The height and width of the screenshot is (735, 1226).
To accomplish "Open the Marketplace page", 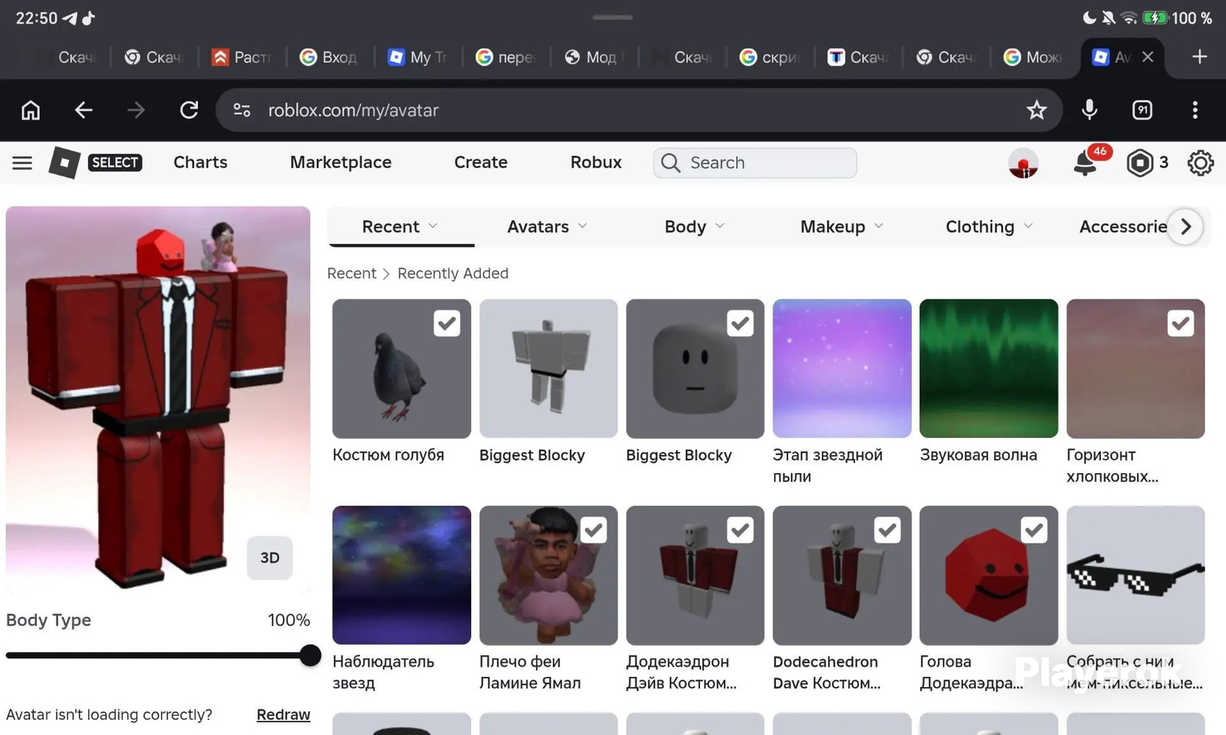I will click(x=340, y=162).
